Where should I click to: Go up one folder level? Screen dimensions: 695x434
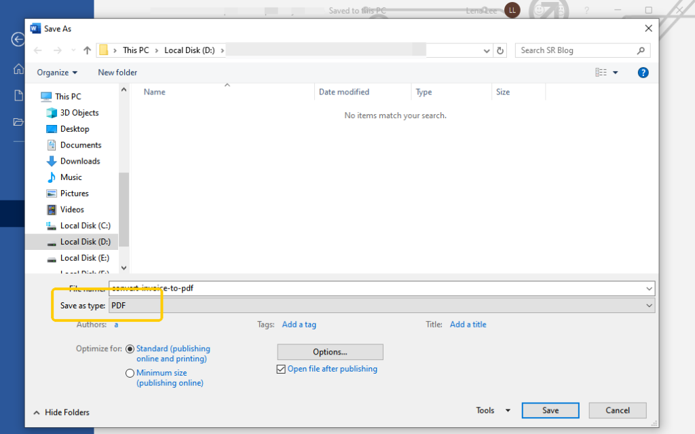pos(88,50)
